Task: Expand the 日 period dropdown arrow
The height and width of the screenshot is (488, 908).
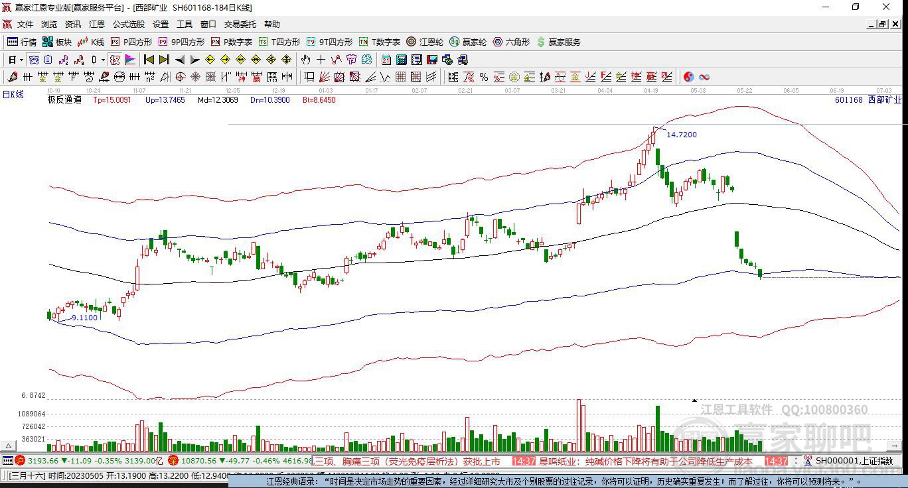Action: pyautogui.click(x=21, y=60)
